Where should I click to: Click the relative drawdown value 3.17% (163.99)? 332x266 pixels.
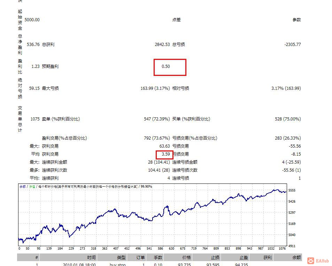point(286,88)
